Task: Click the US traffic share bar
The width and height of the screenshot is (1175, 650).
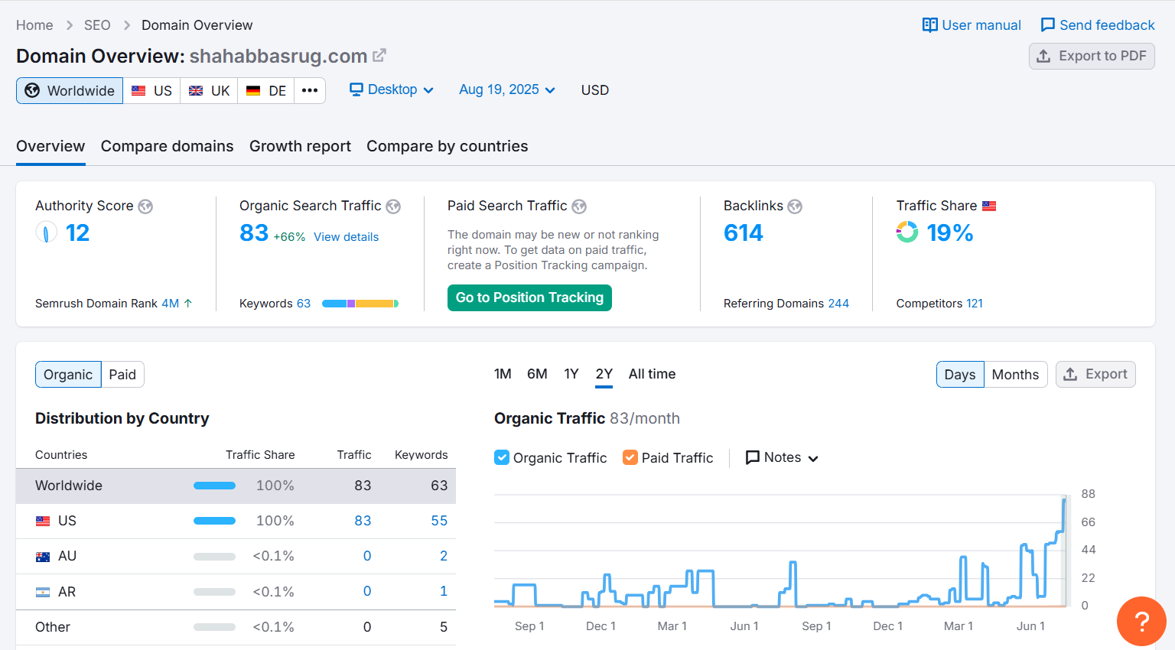Action: (214, 521)
